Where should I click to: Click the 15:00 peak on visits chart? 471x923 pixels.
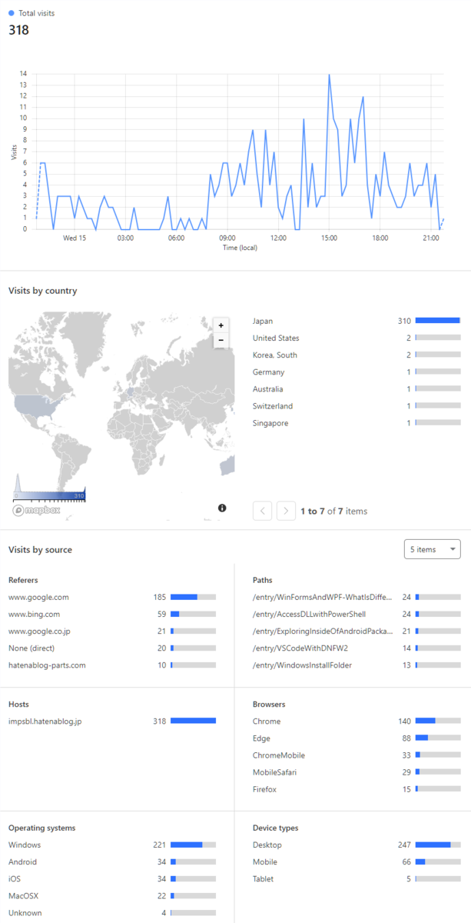click(329, 75)
